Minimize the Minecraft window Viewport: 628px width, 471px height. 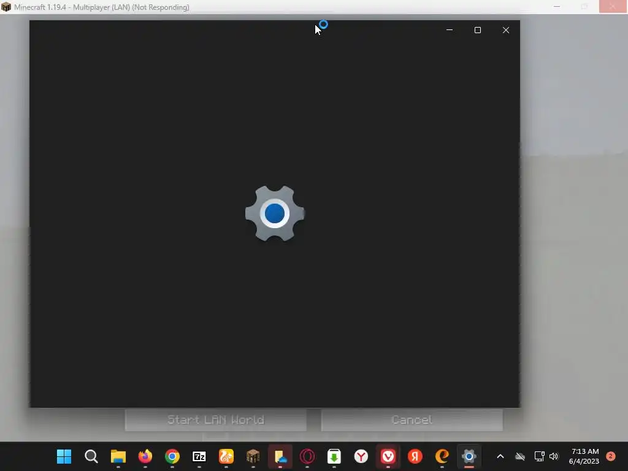point(557,7)
